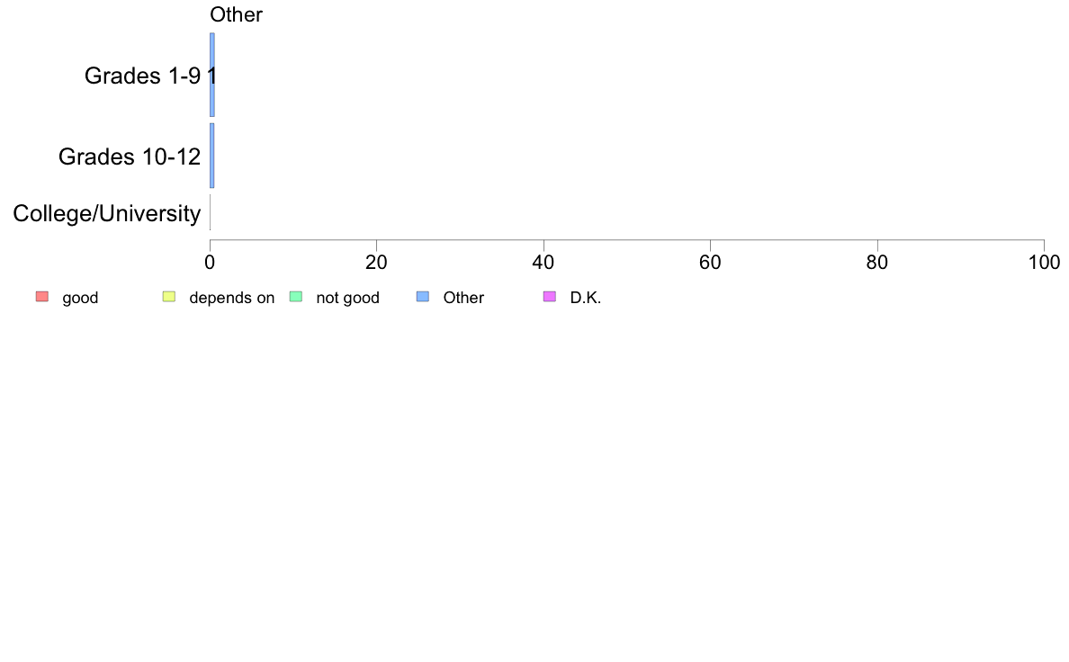1069x662 pixels.
Task: Select the 'depends on' legend label
Action: 231,298
